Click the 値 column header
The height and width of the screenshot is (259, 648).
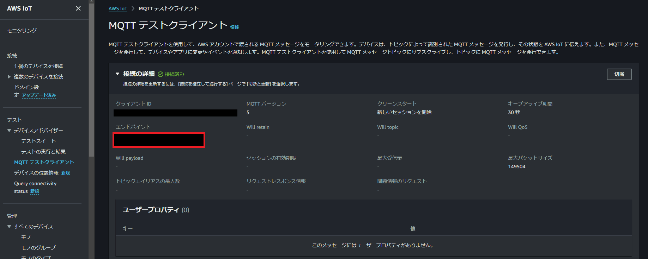coord(413,229)
